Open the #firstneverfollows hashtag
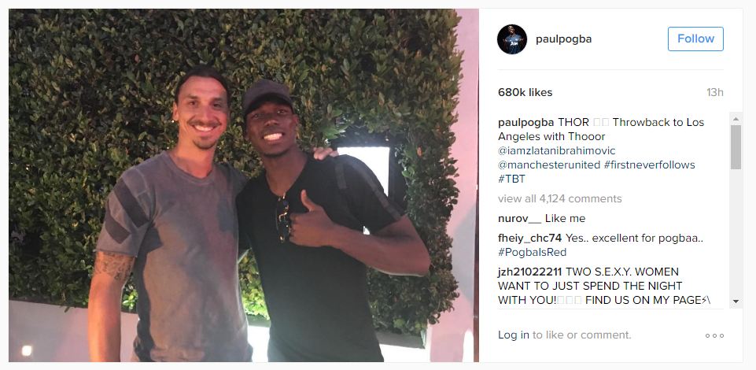The width and height of the screenshot is (756, 370). pos(649,165)
